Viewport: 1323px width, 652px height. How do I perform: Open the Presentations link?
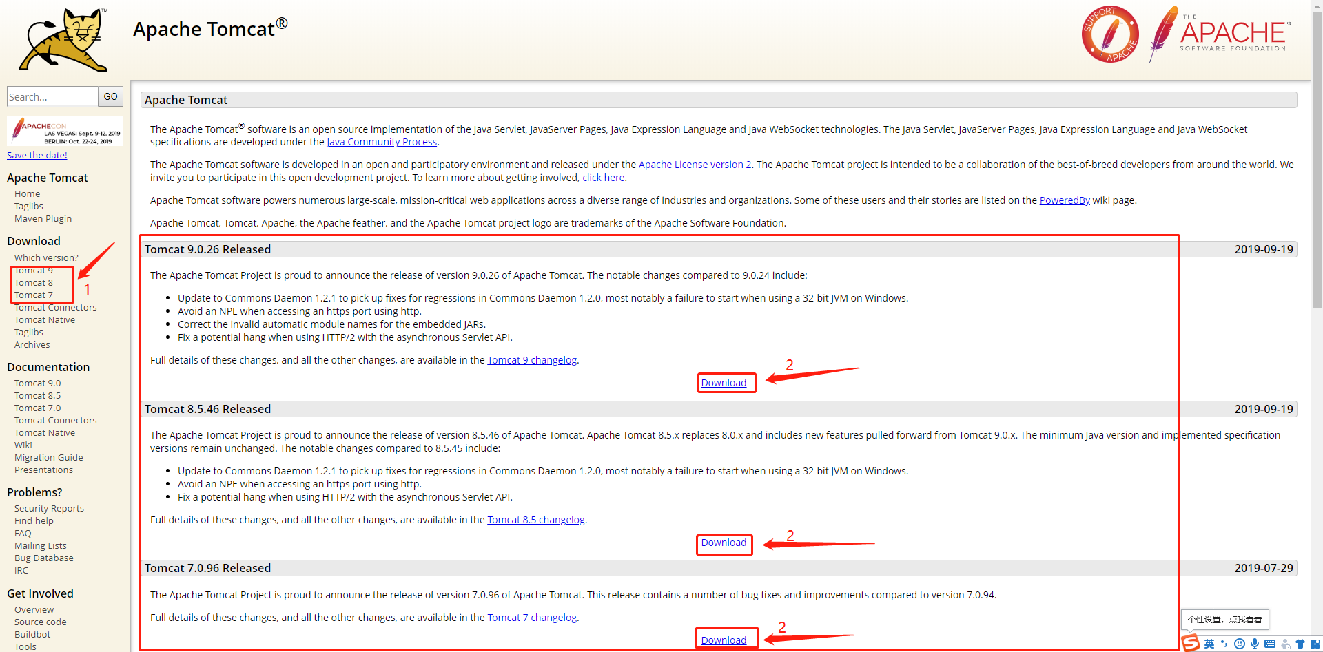44,470
